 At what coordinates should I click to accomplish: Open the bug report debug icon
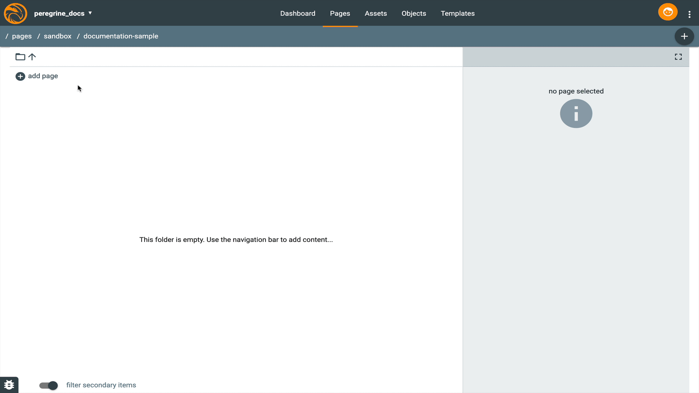pyautogui.click(x=9, y=385)
